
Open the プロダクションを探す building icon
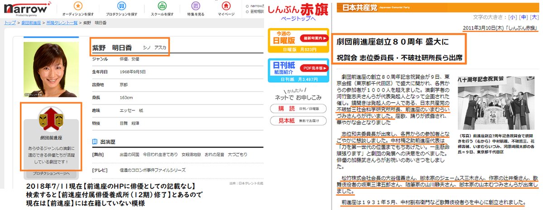coord(121,6)
